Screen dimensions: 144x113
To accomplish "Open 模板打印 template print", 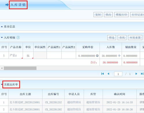I will [x=121, y=15].
